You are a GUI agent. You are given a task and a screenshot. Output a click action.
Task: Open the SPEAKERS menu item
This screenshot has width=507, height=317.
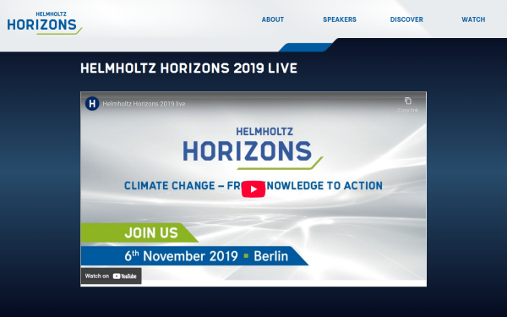click(x=340, y=19)
